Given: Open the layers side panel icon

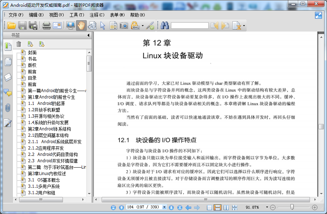Looking at the screenshot, I should pos(8,77).
